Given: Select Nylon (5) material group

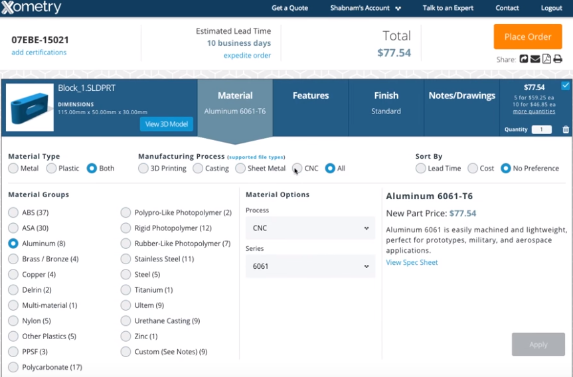Looking at the screenshot, I should [x=13, y=321].
